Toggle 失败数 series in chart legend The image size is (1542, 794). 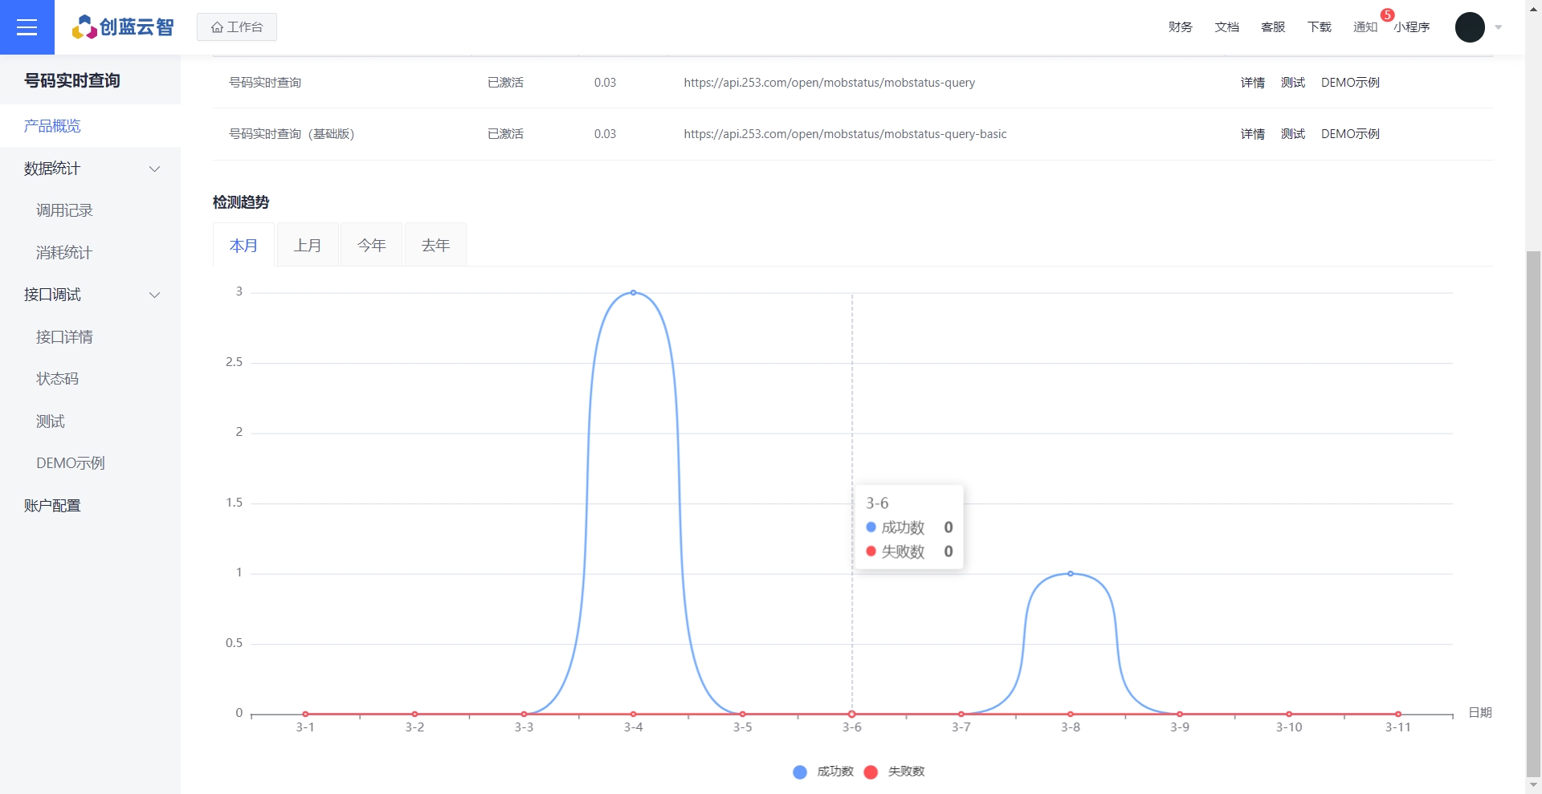[895, 772]
